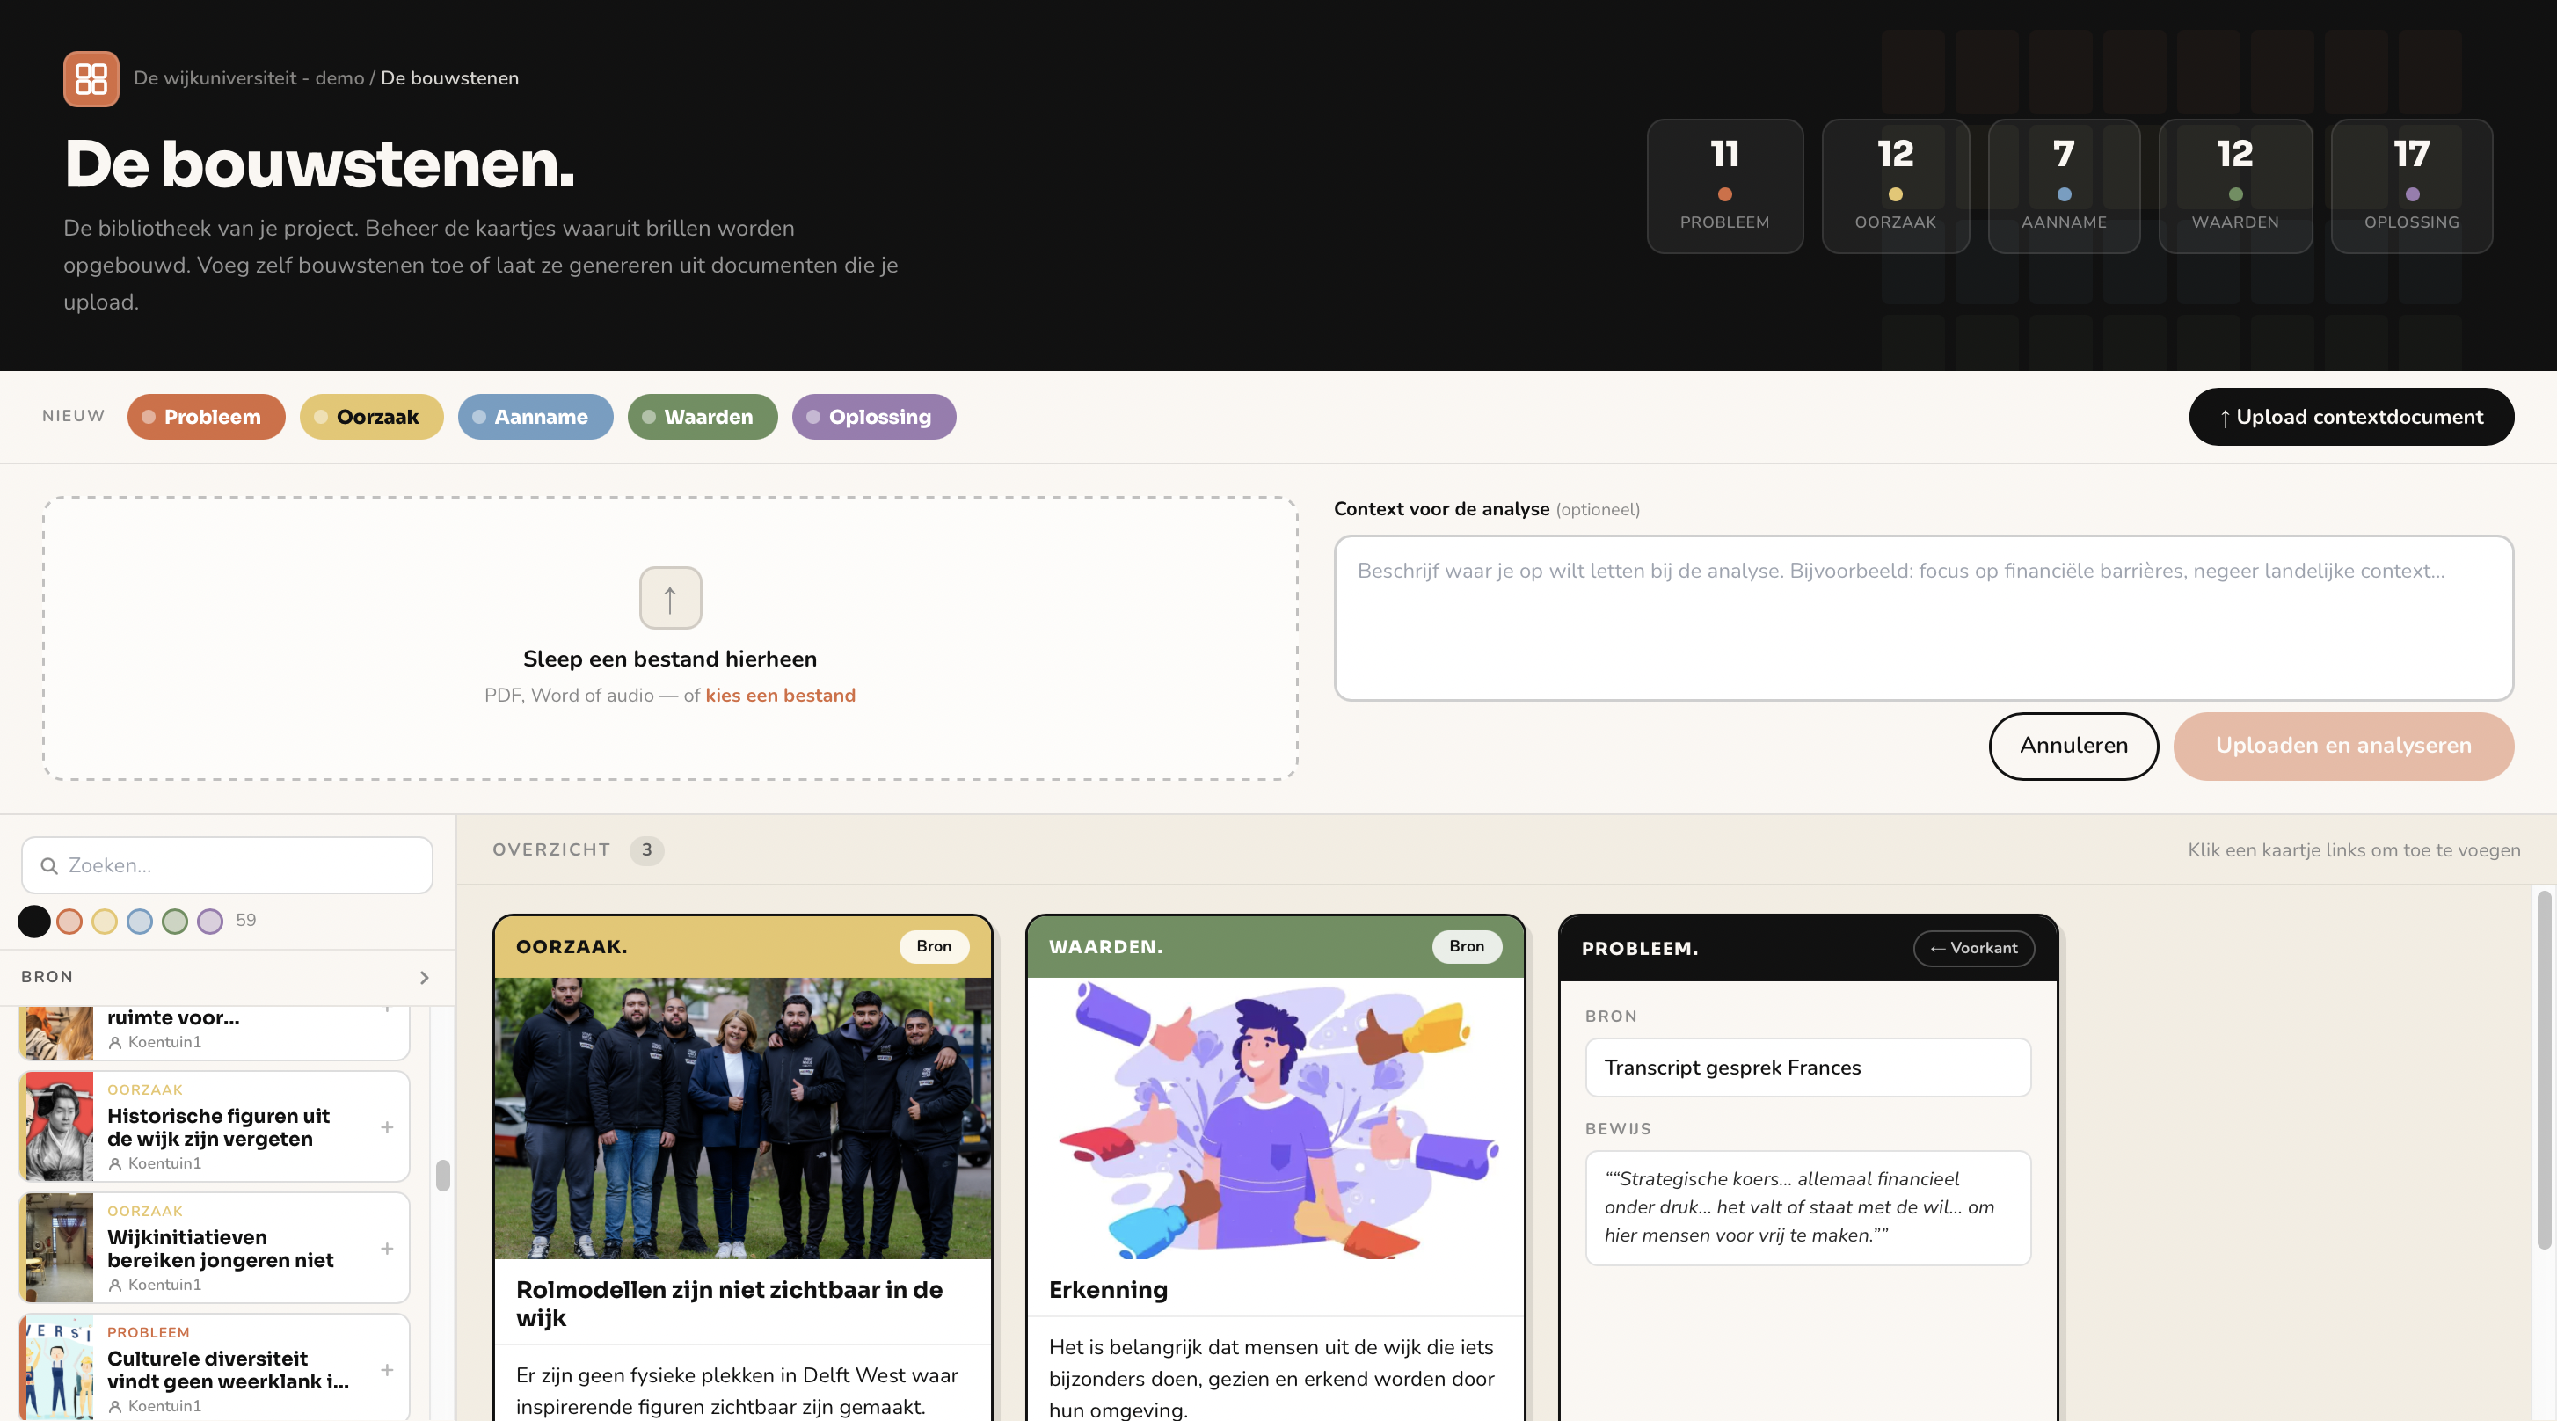Focus the context analysis text area
Viewport: 2557px width, 1421px height.
(x=1924, y=618)
